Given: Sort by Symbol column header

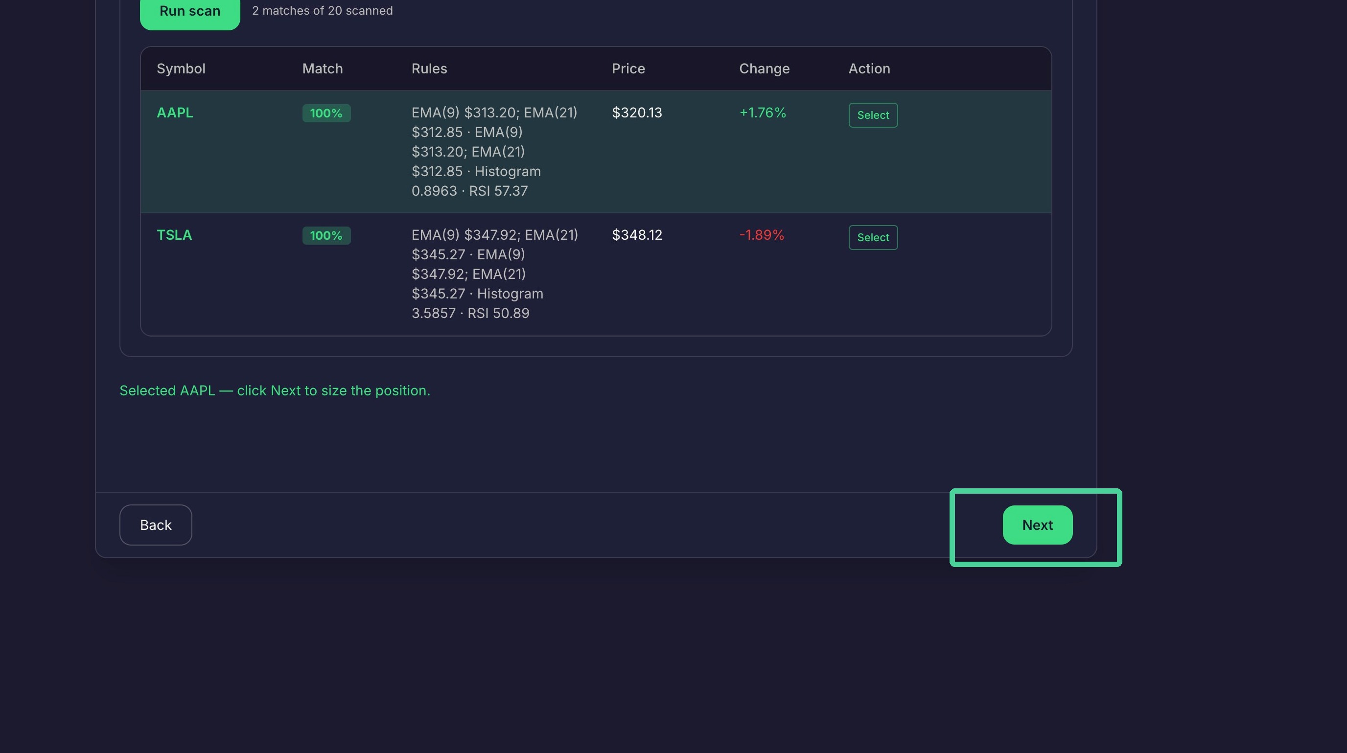Looking at the screenshot, I should (181, 68).
